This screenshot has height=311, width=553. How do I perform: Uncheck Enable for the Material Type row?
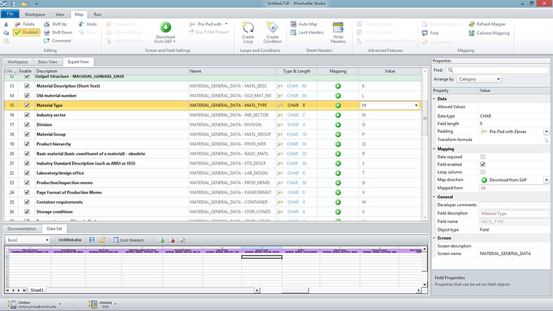[26, 105]
